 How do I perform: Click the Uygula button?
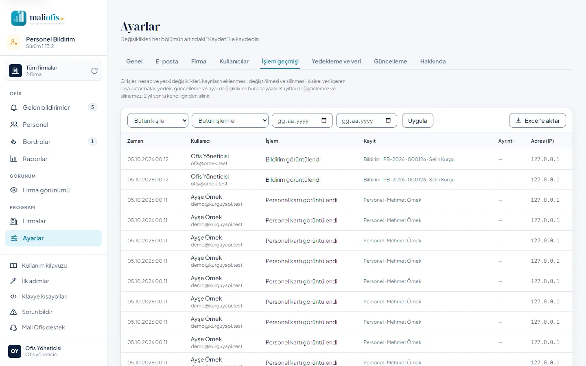coord(418,120)
